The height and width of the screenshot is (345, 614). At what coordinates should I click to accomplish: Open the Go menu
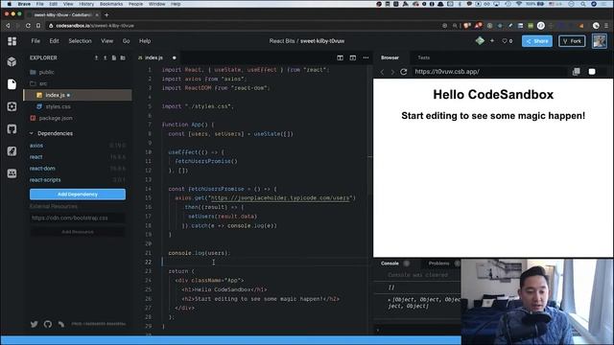click(126, 41)
